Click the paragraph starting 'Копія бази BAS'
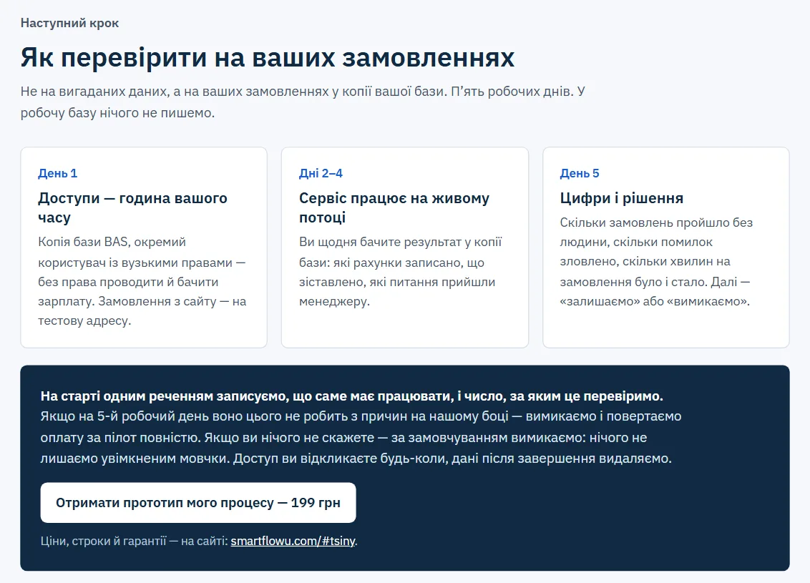The image size is (810, 583). 142,281
